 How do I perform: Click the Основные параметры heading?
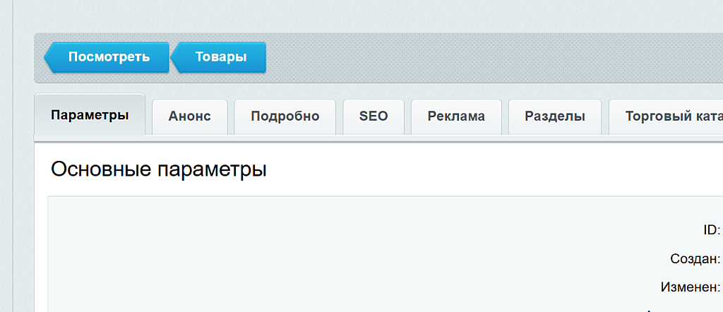tap(159, 170)
